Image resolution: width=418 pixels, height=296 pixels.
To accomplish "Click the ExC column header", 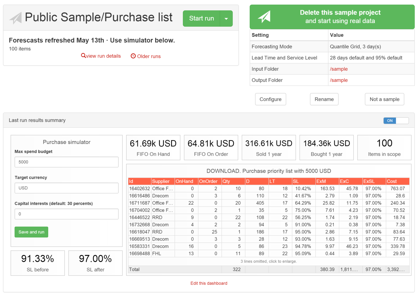I will [351, 181].
